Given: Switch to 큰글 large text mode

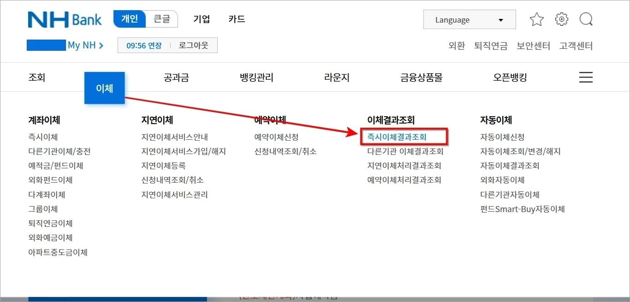Looking at the screenshot, I should pos(161,19).
